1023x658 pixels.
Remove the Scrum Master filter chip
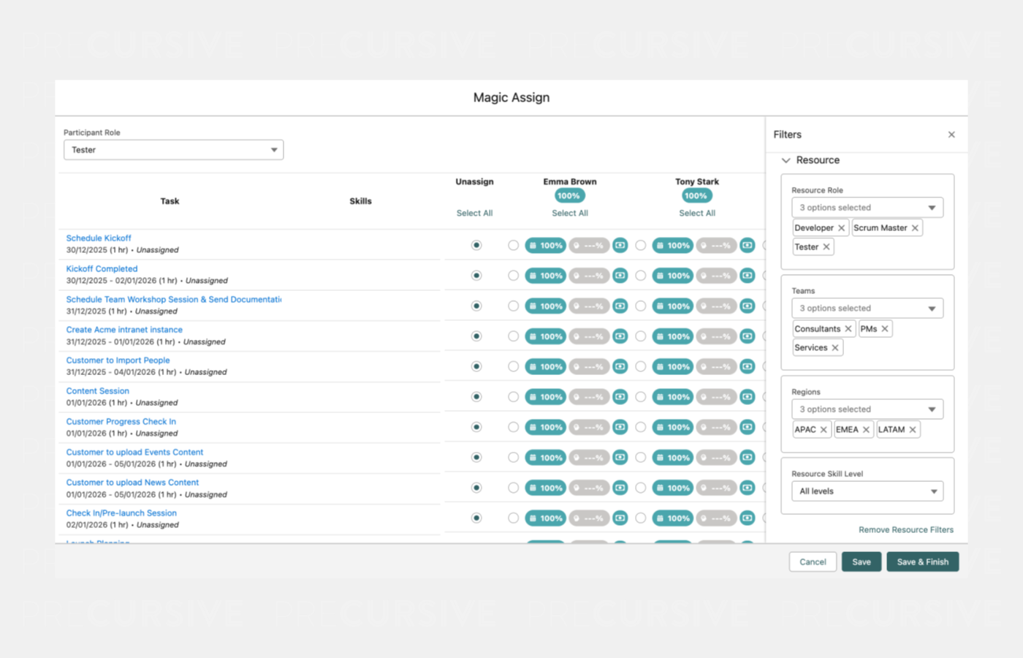click(x=915, y=228)
